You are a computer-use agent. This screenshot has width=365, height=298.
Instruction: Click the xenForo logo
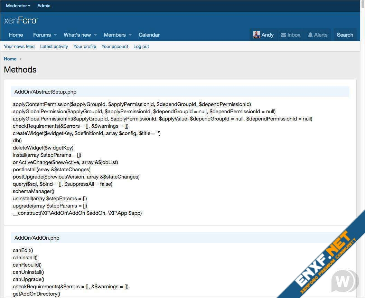pyautogui.click(x=21, y=20)
